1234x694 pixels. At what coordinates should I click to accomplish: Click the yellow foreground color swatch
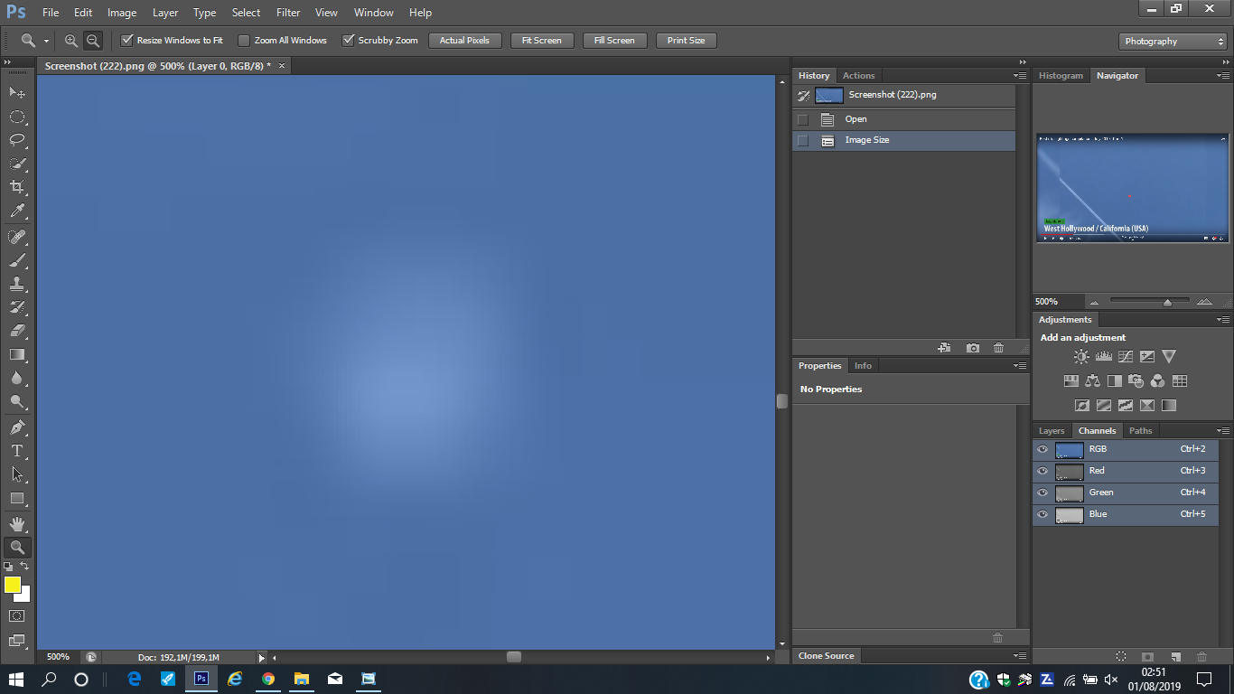12,586
